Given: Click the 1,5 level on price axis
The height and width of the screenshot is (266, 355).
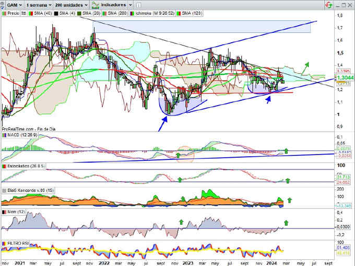Looking at the screenshot, I should (340, 53).
